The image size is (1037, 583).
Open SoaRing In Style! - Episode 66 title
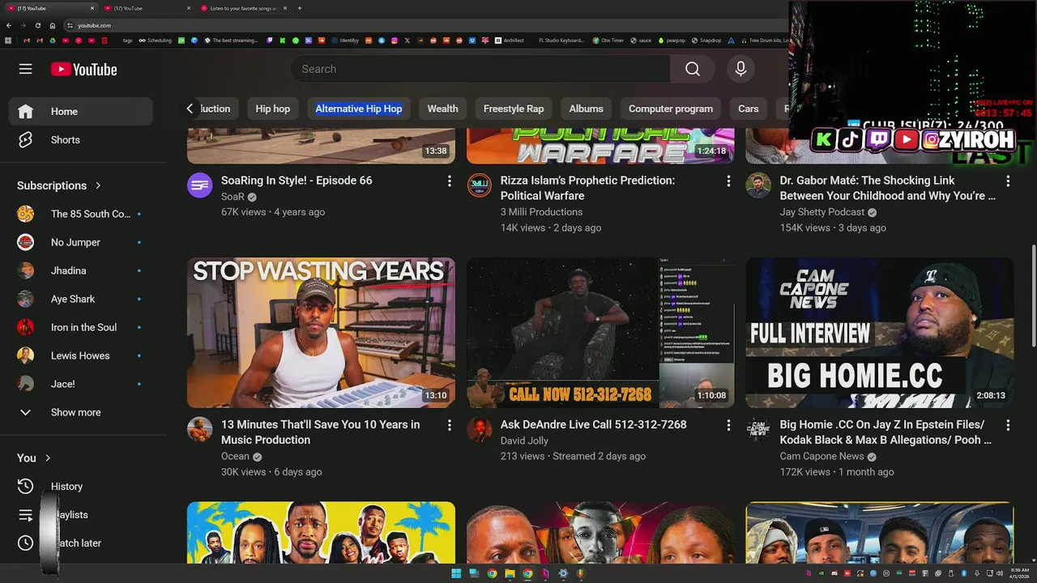tap(297, 181)
